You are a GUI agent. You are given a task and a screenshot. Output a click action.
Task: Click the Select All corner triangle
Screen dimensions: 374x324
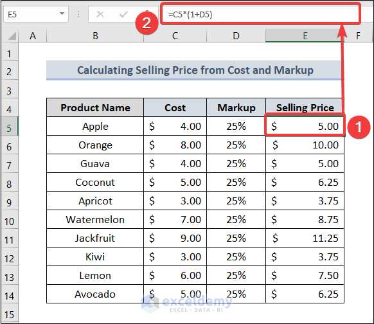12,36
